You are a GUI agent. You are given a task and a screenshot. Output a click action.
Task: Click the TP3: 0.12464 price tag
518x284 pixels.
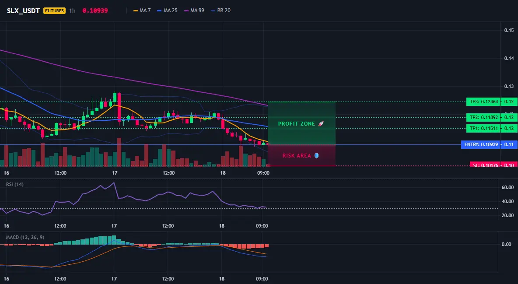tap(483, 102)
